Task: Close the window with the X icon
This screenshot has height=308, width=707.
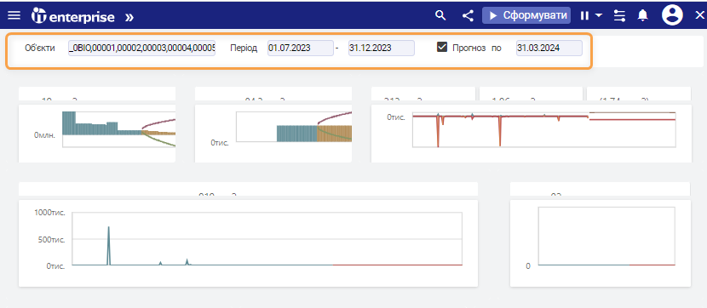Action: (x=699, y=16)
